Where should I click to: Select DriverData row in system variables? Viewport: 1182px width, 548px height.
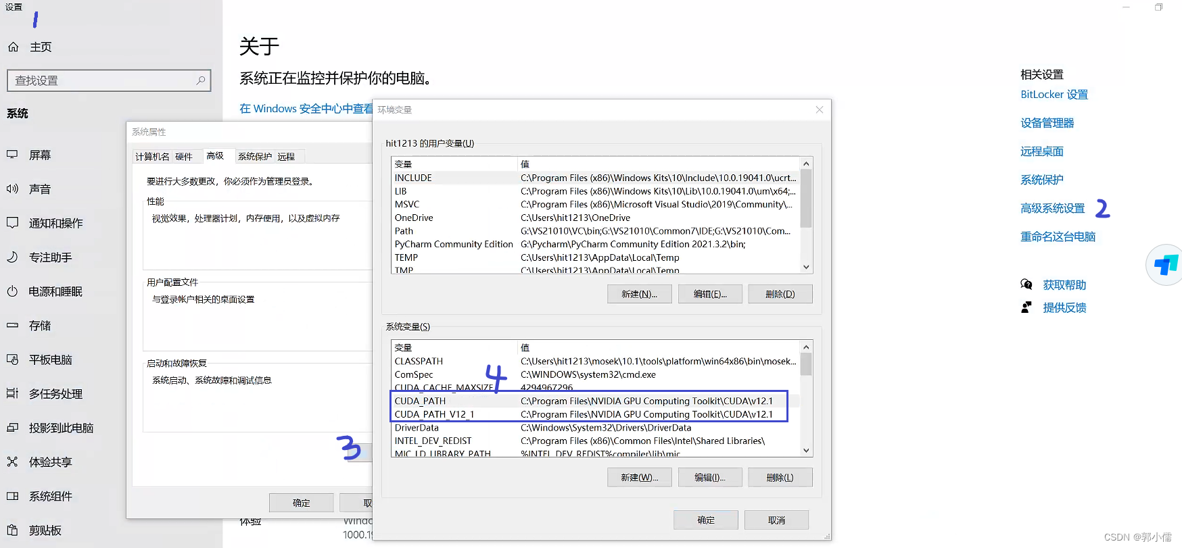pos(595,428)
